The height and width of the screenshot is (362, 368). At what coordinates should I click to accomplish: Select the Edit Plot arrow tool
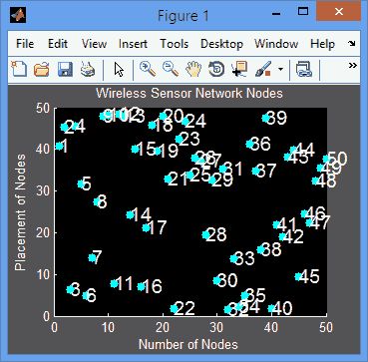119,70
